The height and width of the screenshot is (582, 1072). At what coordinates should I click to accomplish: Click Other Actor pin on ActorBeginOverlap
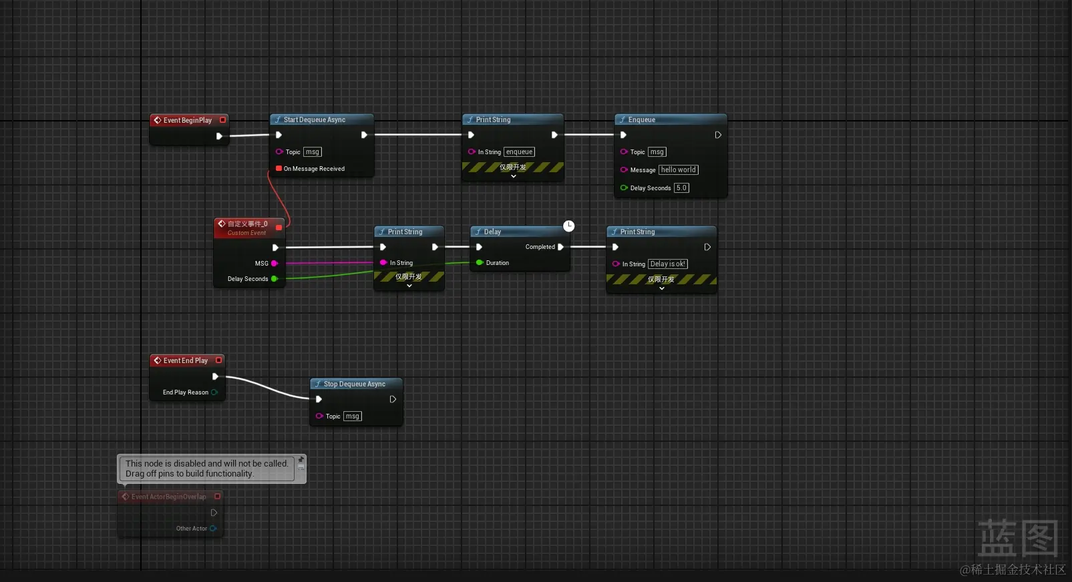pos(213,529)
